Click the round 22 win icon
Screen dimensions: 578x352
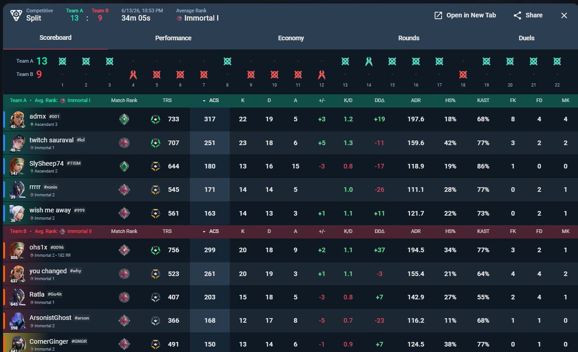557,61
